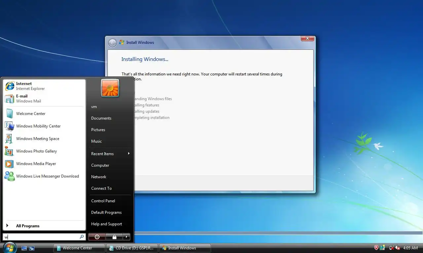
Task: Click the power button in Start menu
Action: point(97,237)
